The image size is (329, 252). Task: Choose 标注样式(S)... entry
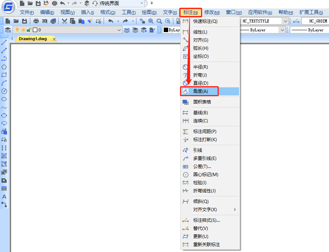210,220
